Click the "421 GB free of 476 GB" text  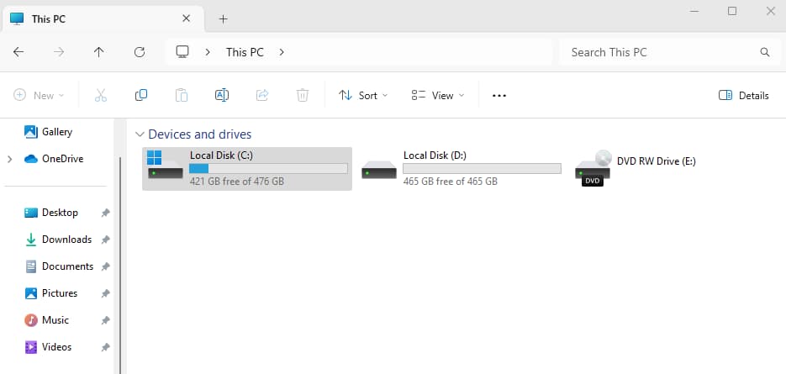pyautogui.click(x=237, y=182)
